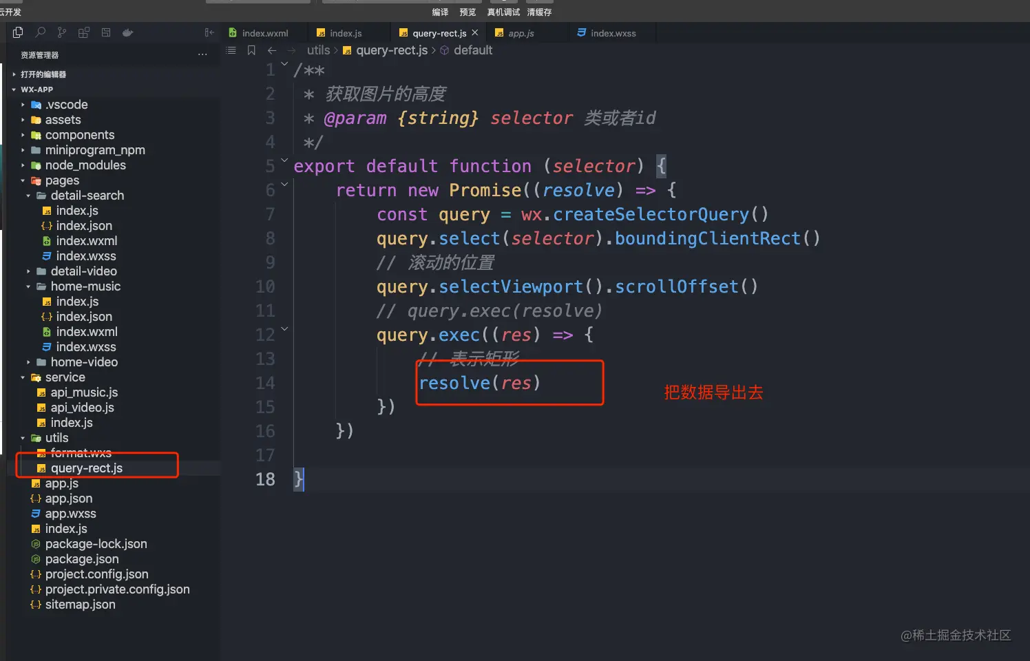Click the query-rect.js breadcrumb segment

click(392, 50)
